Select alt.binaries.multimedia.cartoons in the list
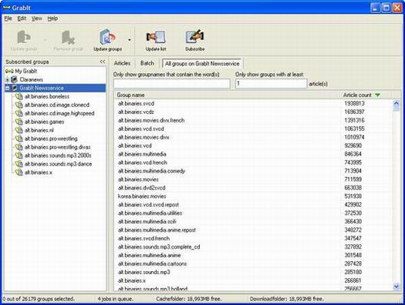The width and height of the screenshot is (405, 305). [253, 263]
